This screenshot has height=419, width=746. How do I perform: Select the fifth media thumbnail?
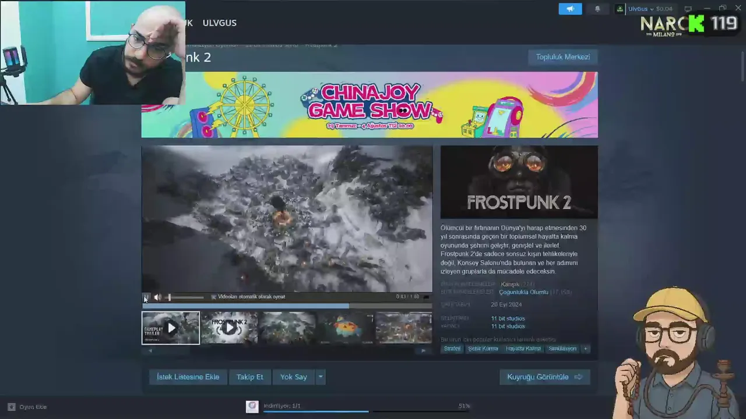[x=404, y=328]
